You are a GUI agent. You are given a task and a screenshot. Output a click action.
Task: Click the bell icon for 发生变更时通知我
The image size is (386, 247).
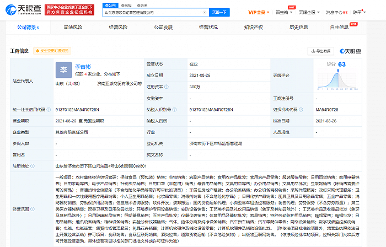37,51
